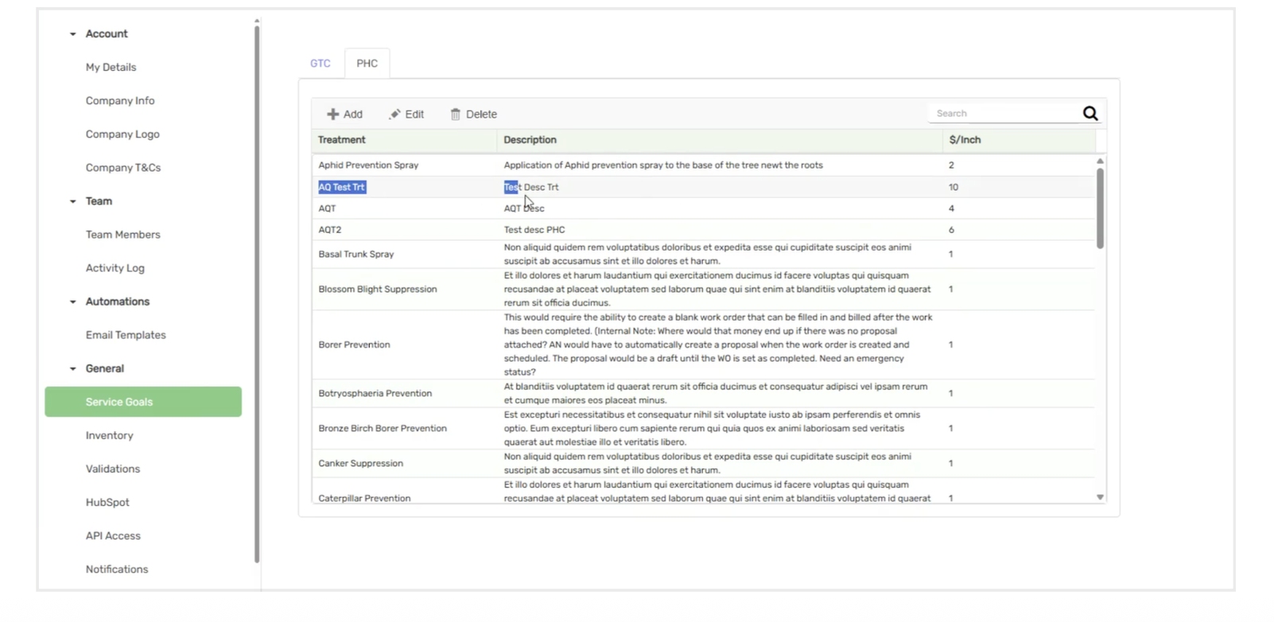This screenshot has width=1274, height=622.
Task: Open the Activity Log page
Action: pos(115,269)
